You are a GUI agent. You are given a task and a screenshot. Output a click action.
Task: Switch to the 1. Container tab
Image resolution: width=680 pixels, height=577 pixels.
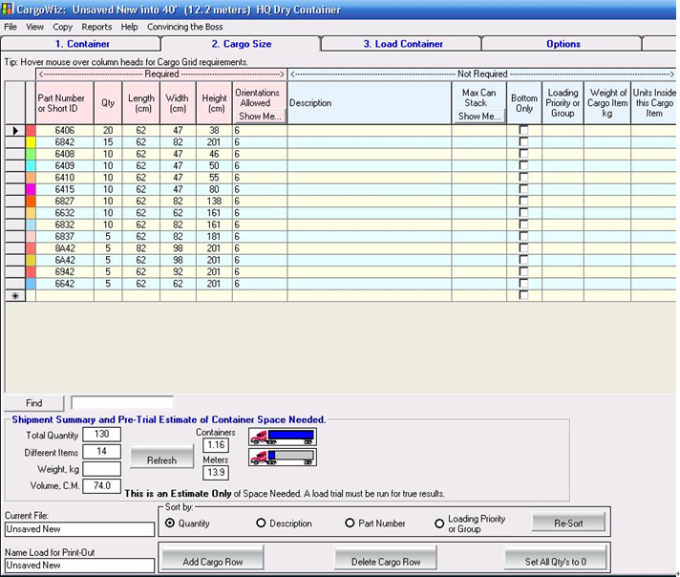point(81,44)
